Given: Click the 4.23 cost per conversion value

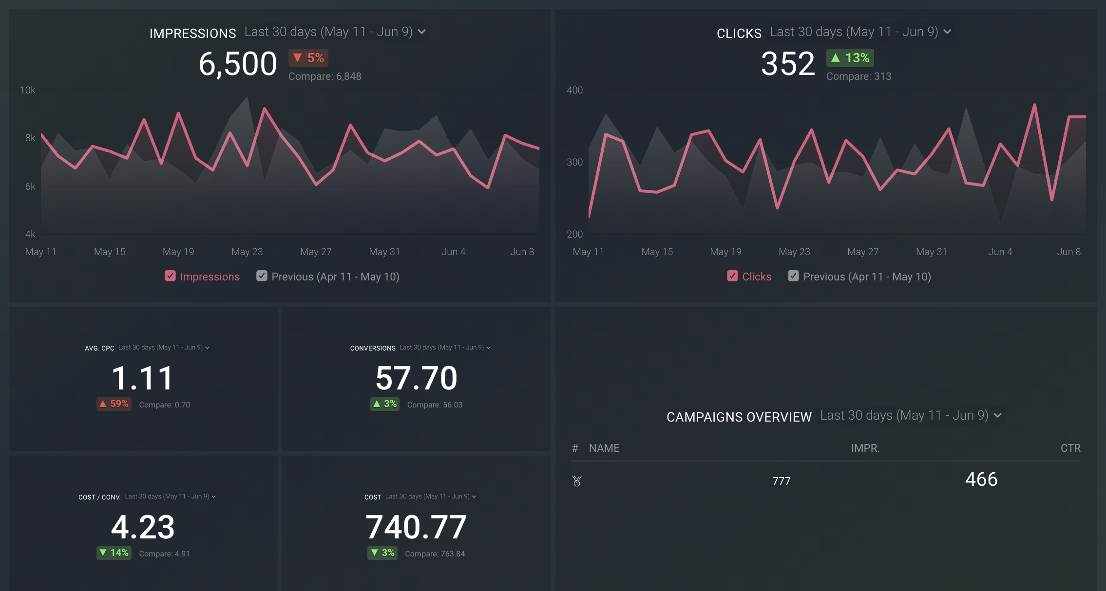Looking at the screenshot, I should tap(143, 527).
